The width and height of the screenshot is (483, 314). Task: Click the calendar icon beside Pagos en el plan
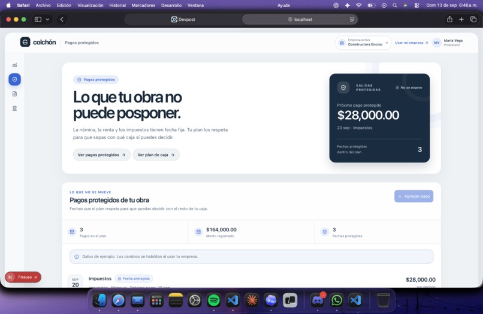click(72, 232)
